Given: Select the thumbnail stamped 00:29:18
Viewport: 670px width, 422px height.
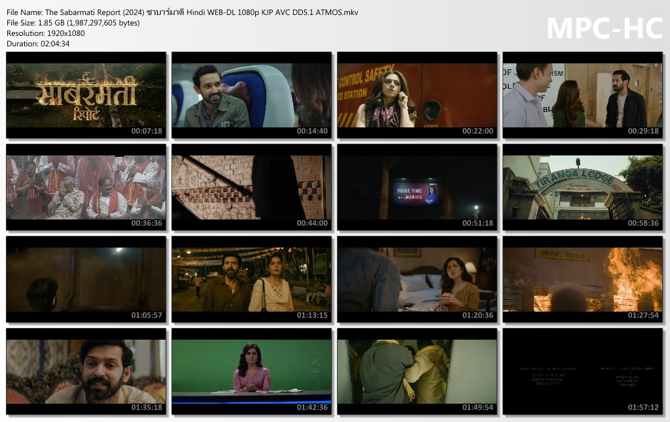Looking at the screenshot, I should tap(582, 95).
